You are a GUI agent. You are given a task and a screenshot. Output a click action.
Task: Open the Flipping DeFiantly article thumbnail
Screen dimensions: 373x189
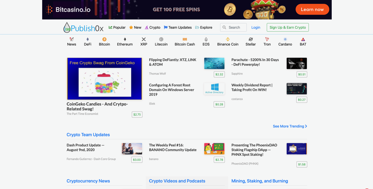click(x=214, y=63)
